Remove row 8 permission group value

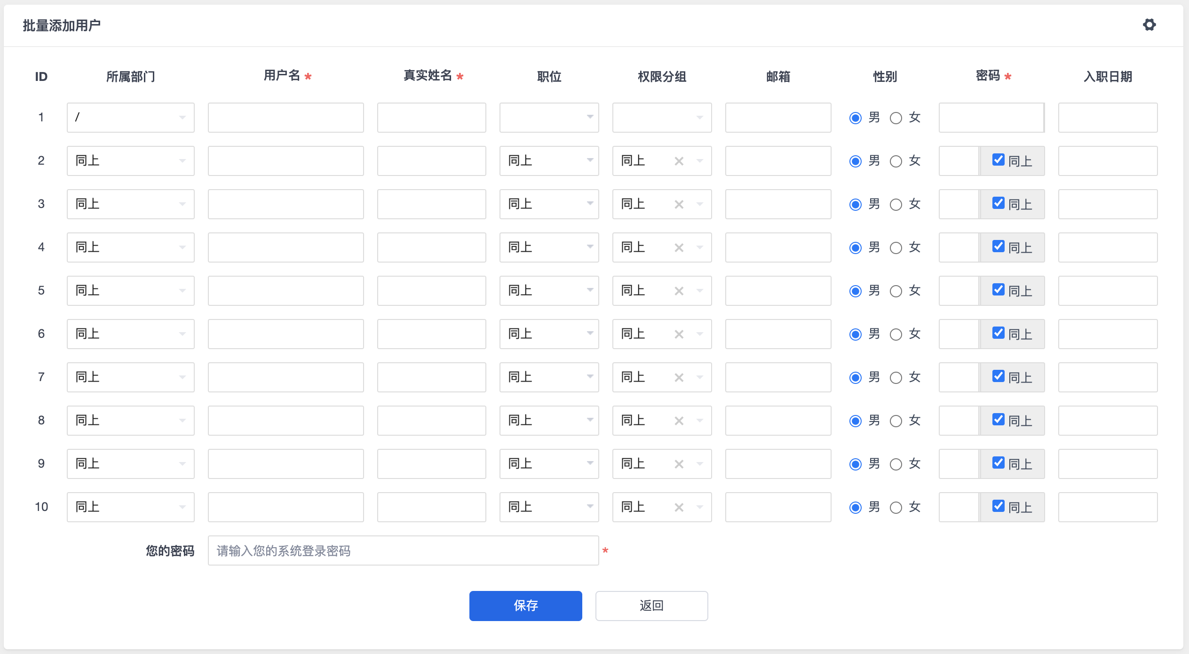[679, 421]
